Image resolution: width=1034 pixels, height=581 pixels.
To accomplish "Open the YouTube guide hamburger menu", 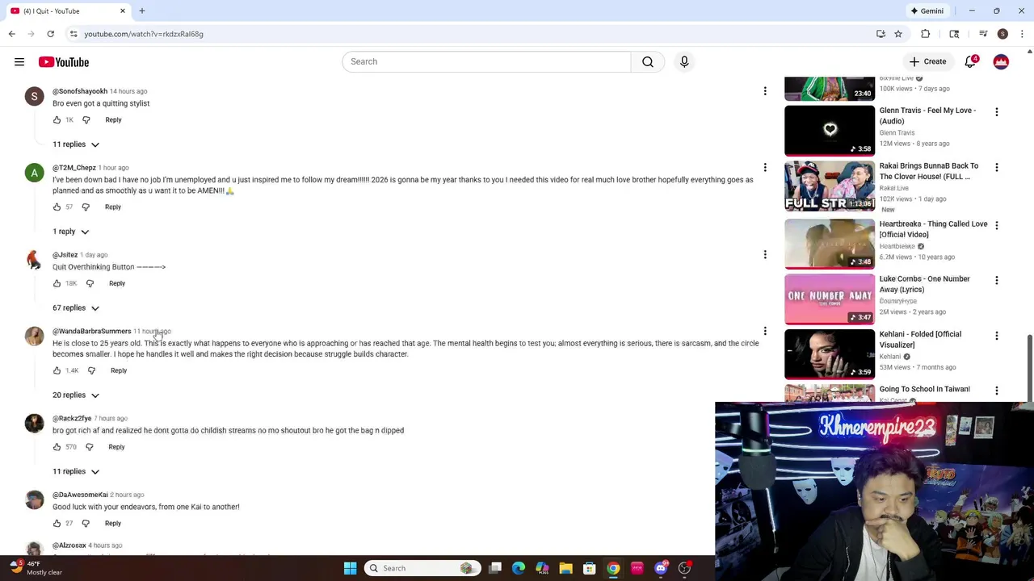I will tap(19, 62).
